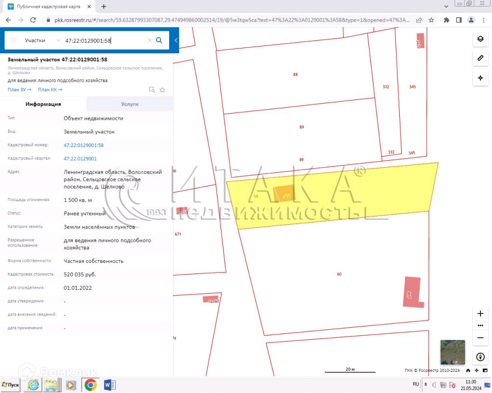Screen dimensions: 492x393
Task: Add the land parcel to favorites
Action: coord(162,90)
